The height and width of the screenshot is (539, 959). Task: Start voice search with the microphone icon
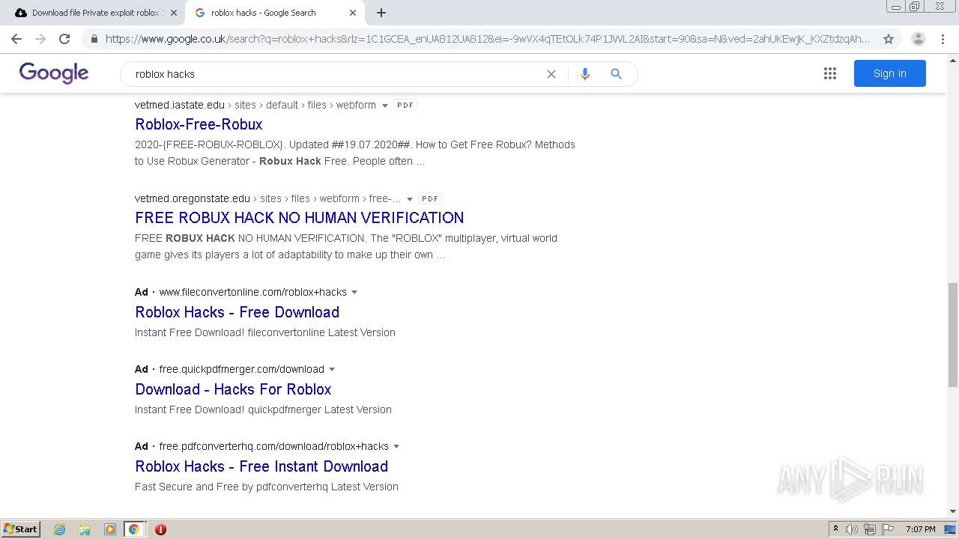[x=585, y=74]
